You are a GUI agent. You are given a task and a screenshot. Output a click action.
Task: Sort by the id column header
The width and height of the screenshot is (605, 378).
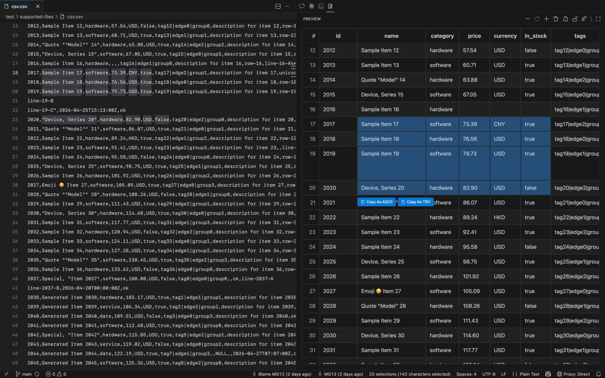[338, 36]
